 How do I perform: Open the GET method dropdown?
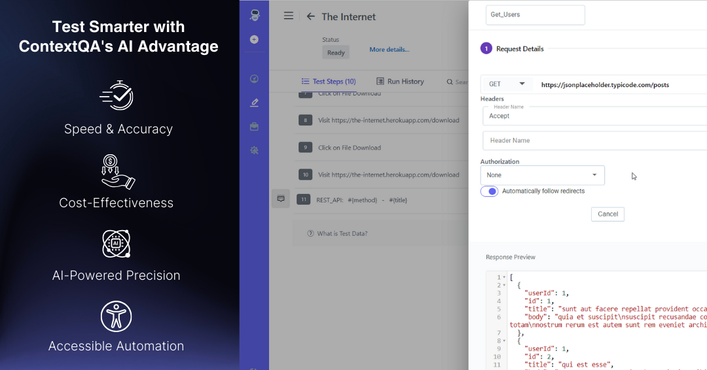[x=507, y=84]
